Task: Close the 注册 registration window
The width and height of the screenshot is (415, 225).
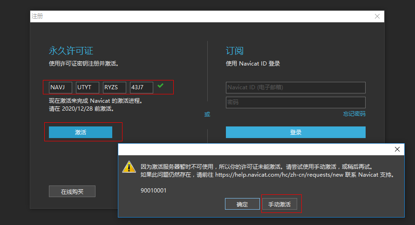Action: click(x=377, y=16)
